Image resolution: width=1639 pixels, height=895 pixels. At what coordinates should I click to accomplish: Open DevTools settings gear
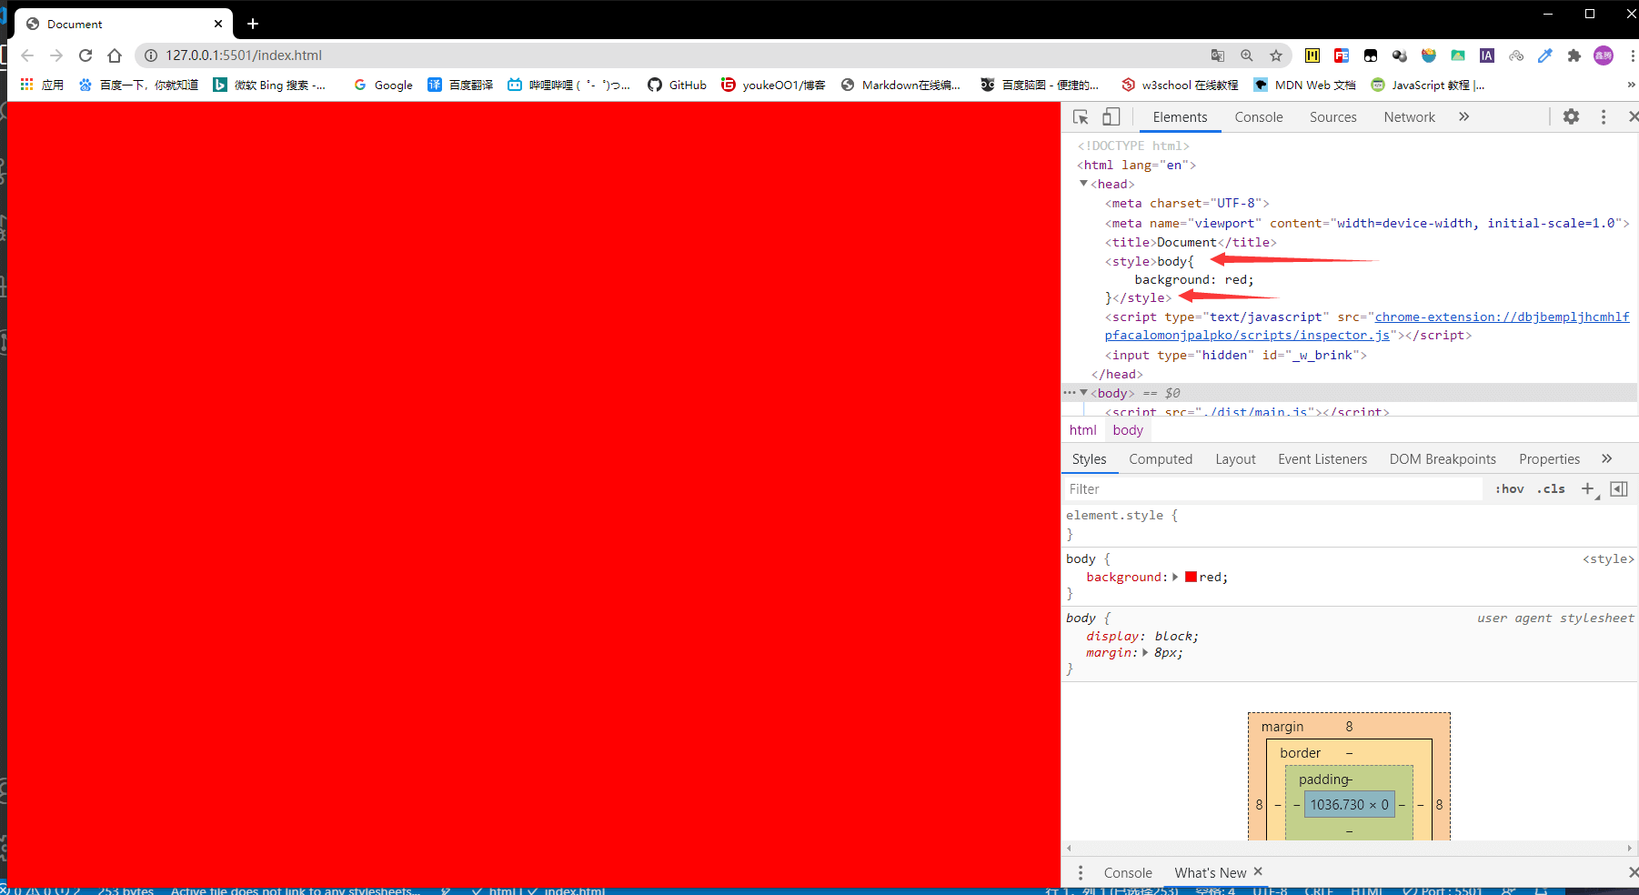[x=1571, y=116]
